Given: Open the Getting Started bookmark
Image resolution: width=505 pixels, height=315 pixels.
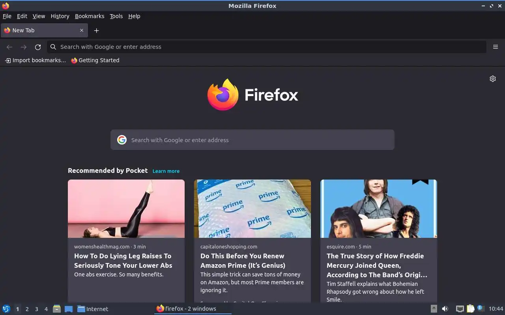Looking at the screenshot, I should tap(95, 60).
